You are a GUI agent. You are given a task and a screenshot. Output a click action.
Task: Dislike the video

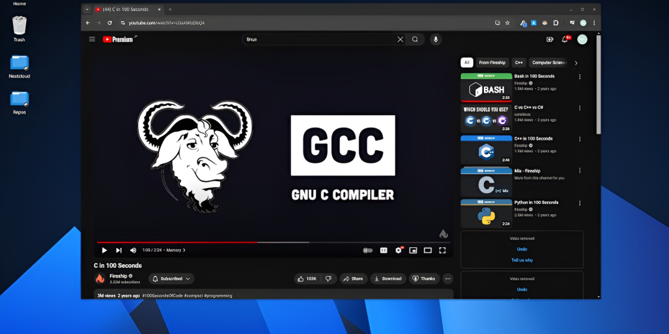[x=328, y=278]
